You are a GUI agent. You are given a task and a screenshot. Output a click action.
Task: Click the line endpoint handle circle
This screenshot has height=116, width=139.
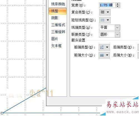point(2,113)
